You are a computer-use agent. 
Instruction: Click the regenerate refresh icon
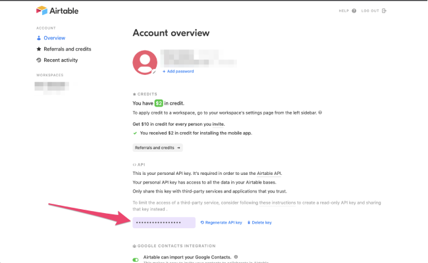(x=202, y=223)
